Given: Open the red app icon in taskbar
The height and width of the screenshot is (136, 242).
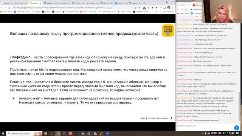Looking at the screenshot, I should pyautogui.click(x=70, y=133).
